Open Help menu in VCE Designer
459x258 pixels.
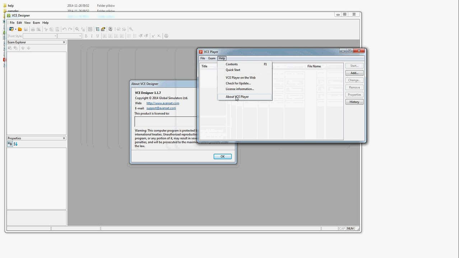pyautogui.click(x=45, y=23)
